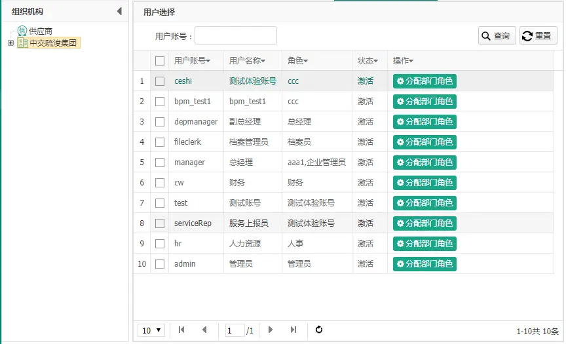
Task: Tick the checkbox for user admin
Action: coord(160,264)
